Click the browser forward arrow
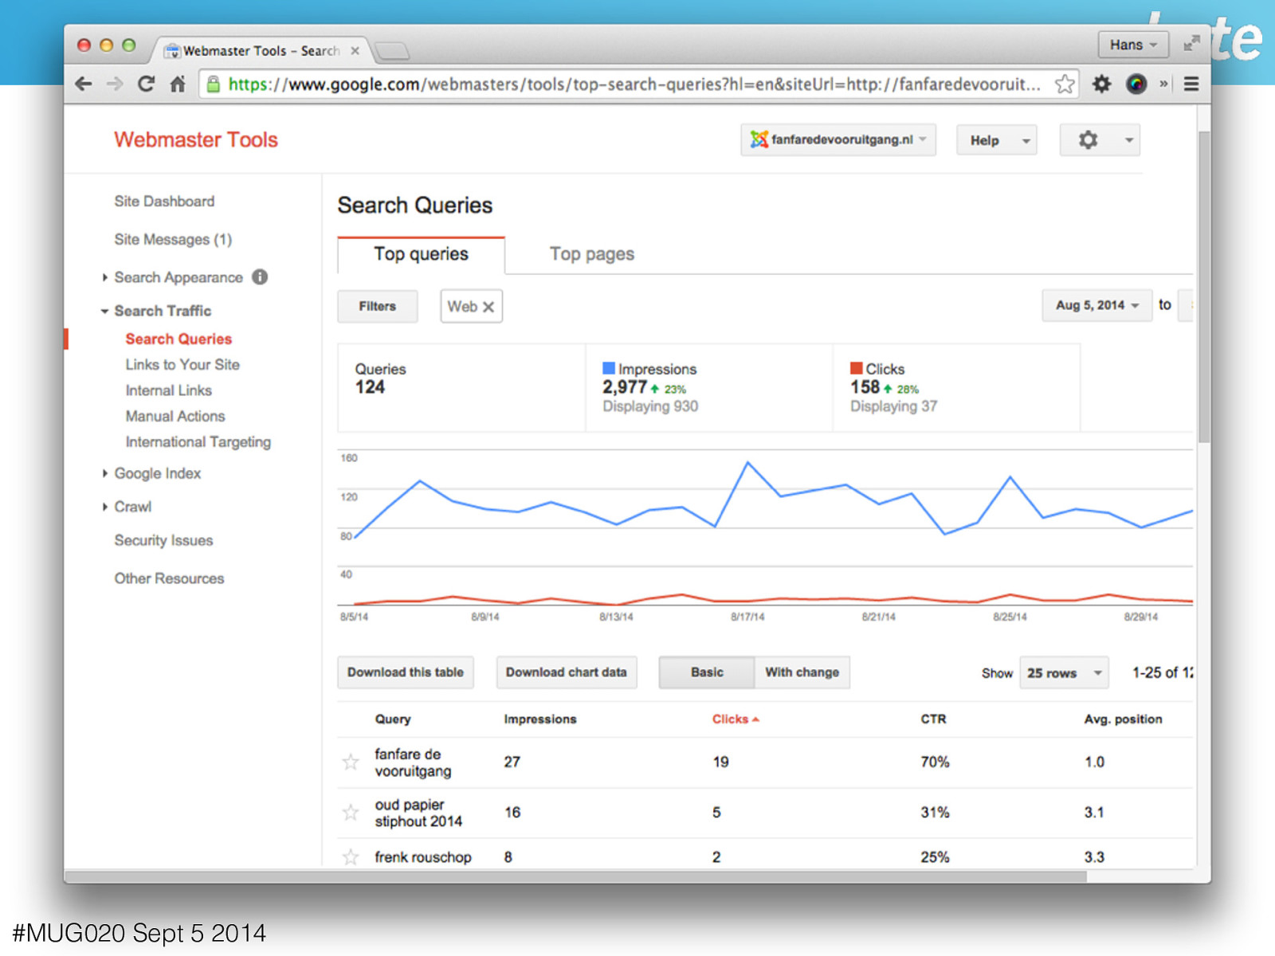The width and height of the screenshot is (1275, 956). tap(115, 84)
